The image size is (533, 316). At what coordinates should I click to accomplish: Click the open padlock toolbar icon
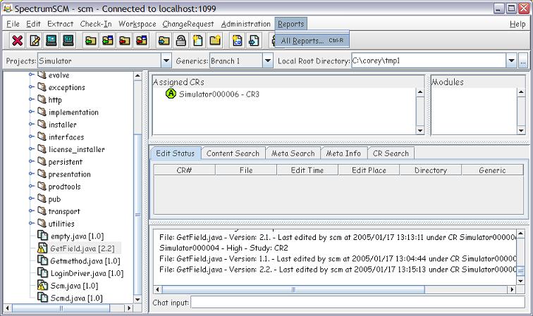(x=180, y=41)
